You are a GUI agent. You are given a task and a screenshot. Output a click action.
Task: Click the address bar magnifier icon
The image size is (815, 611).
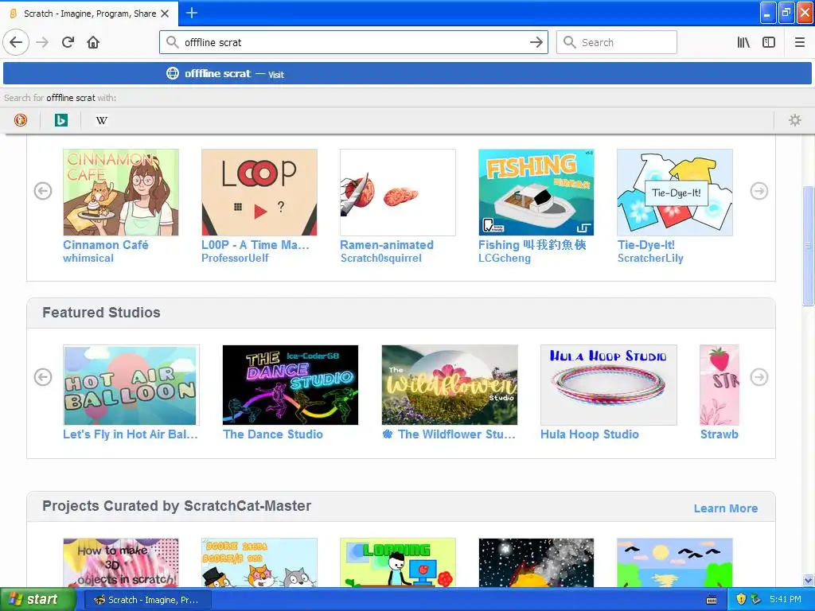point(172,42)
